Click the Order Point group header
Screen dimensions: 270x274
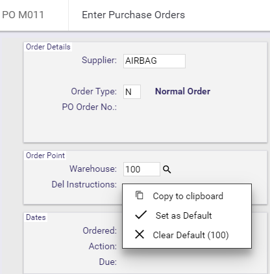(45, 156)
